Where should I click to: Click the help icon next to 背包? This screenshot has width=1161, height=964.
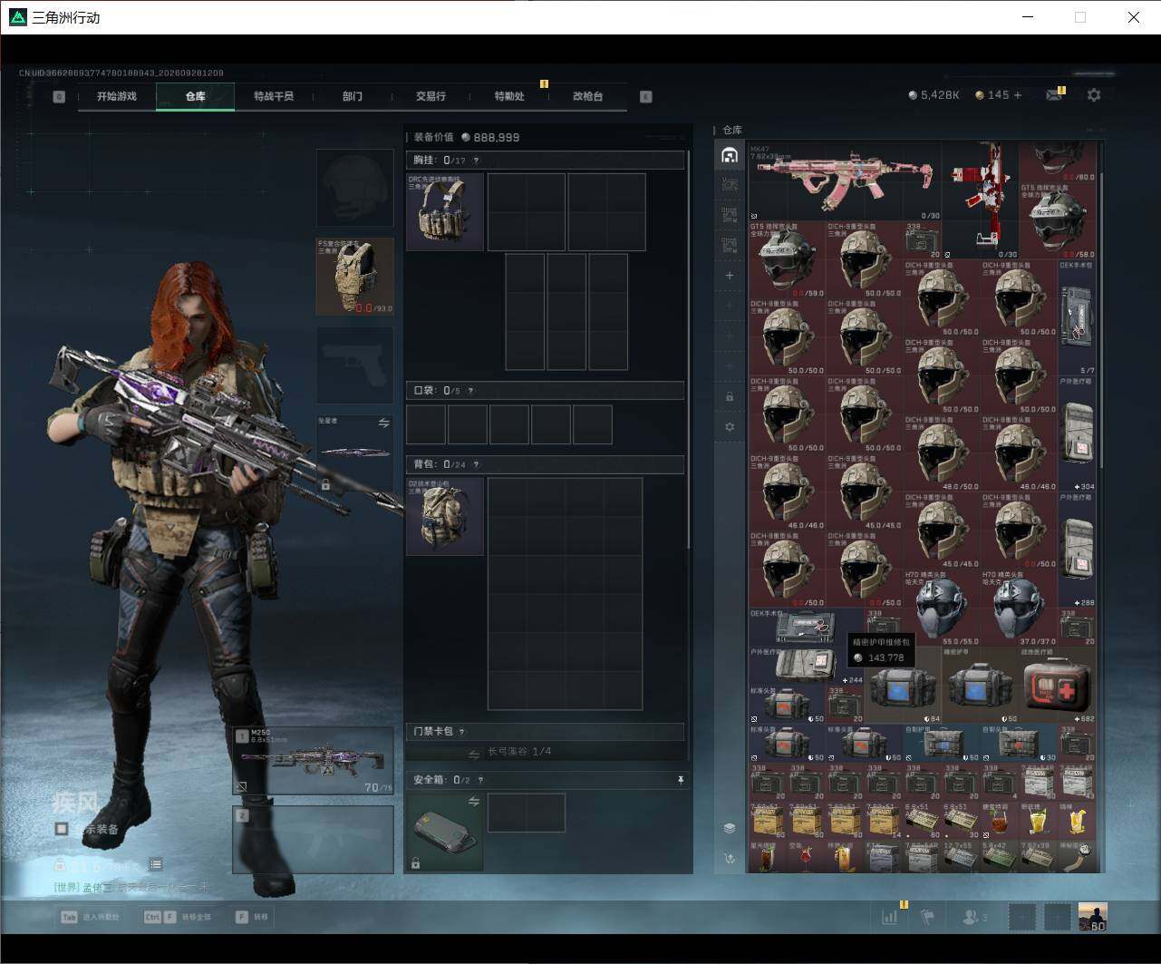(x=476, y=464)
